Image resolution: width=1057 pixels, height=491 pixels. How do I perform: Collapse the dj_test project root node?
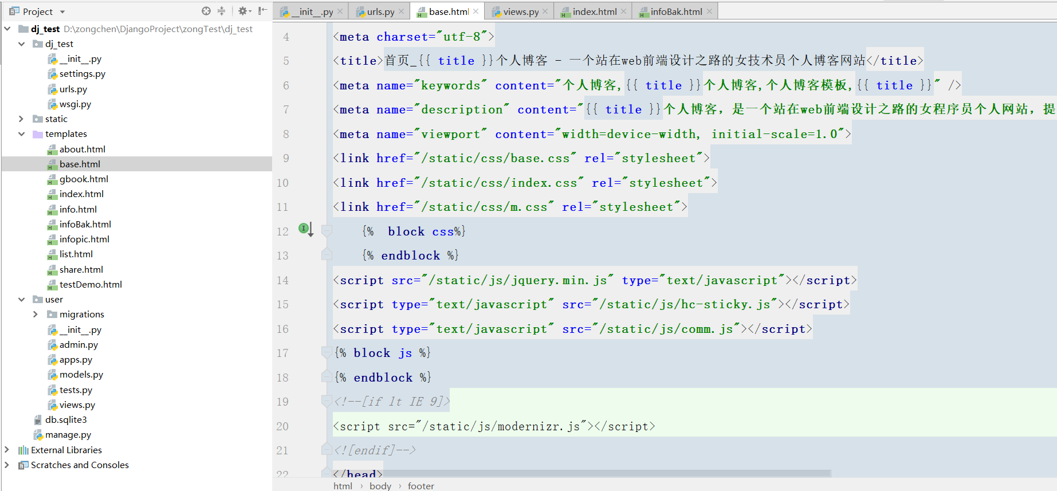7,29
